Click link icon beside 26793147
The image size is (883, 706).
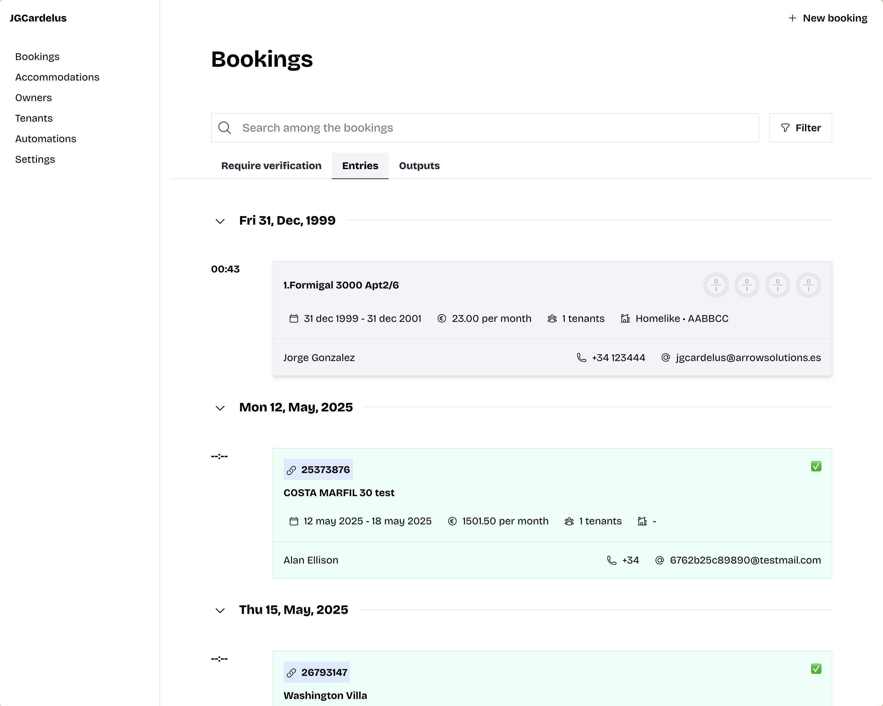click(291, 673)
